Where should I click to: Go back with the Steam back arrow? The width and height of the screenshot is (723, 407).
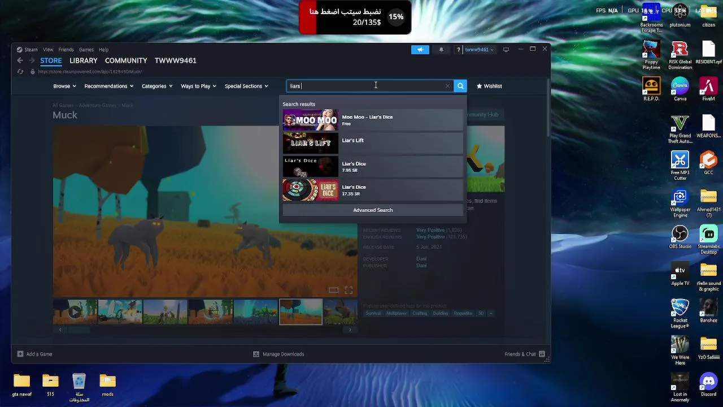[x=20, y=60]
